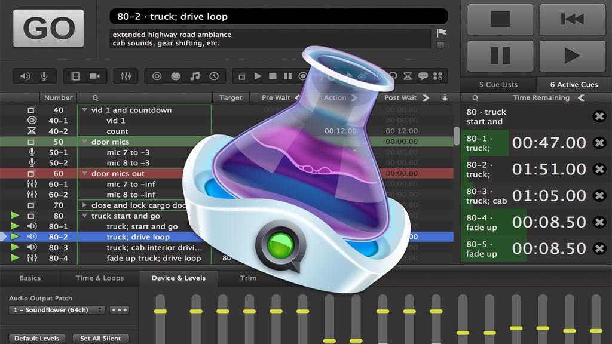Select the 'mic 7 to -3' cue row

click(x=128, y=152)
